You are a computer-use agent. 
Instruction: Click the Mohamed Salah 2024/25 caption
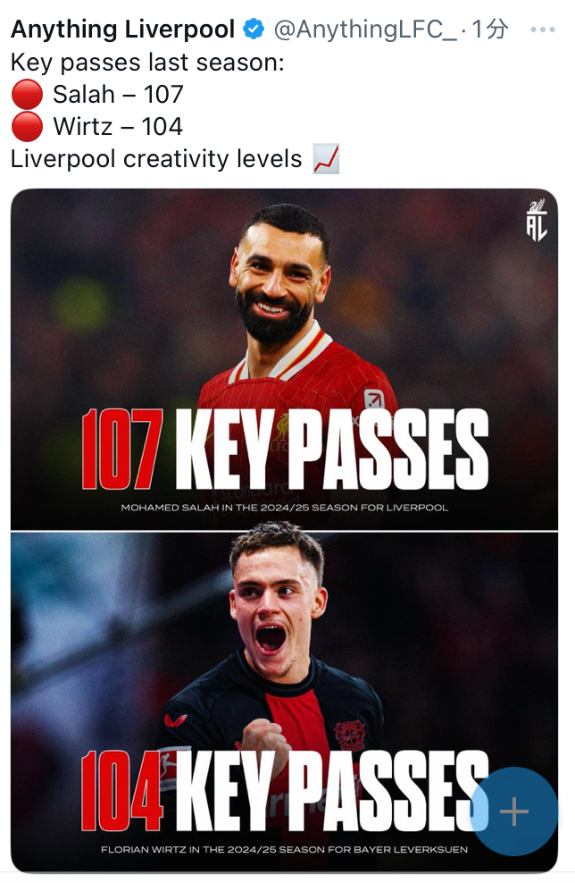[x=285, y=508]
